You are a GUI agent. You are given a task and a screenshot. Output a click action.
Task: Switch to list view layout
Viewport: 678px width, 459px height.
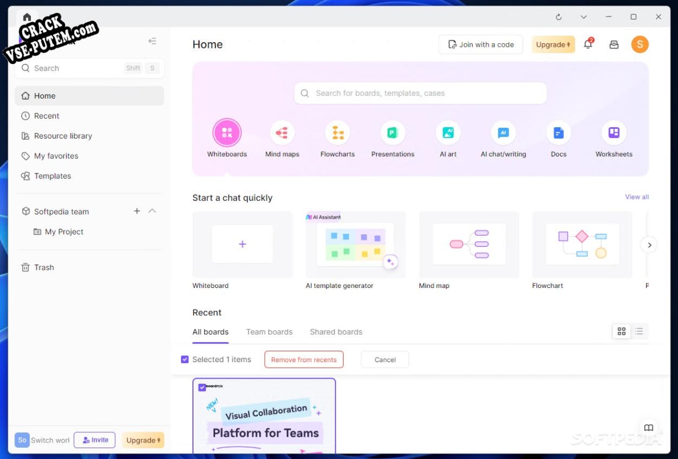click(x=639, y=331)
